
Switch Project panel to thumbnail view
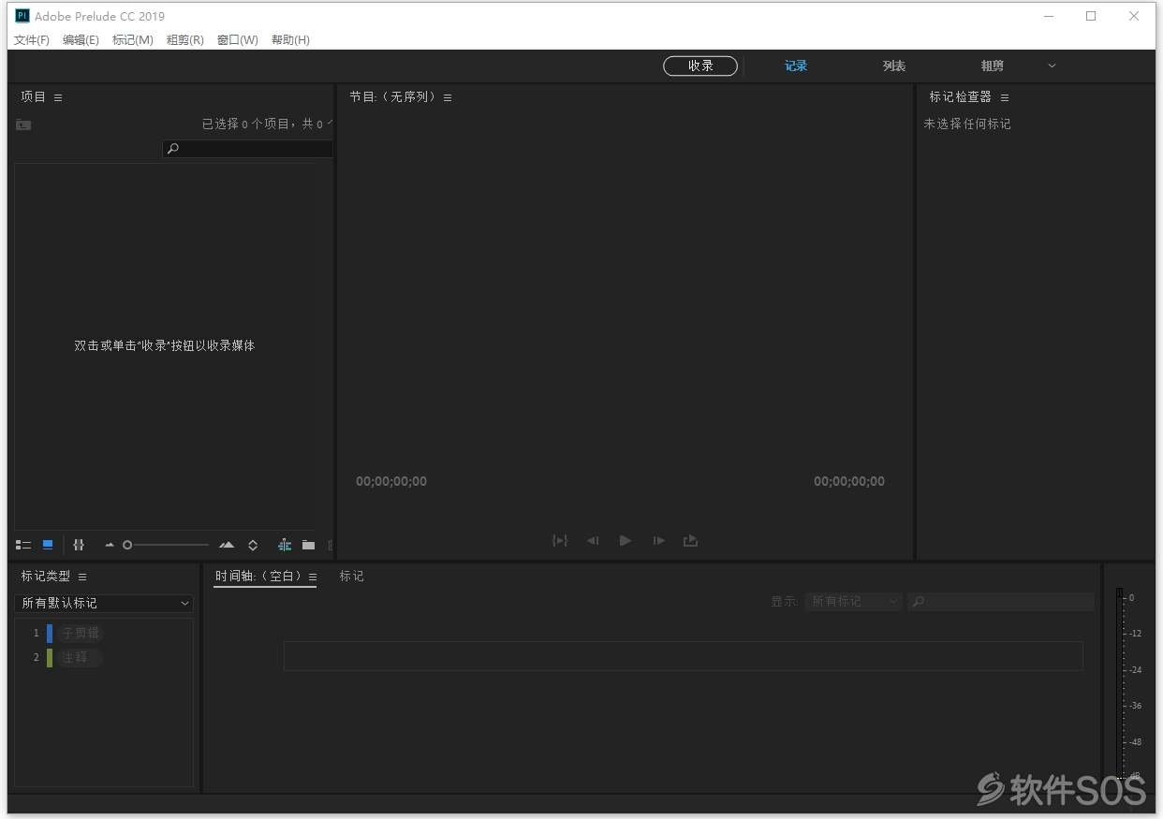tap(48, 545)
